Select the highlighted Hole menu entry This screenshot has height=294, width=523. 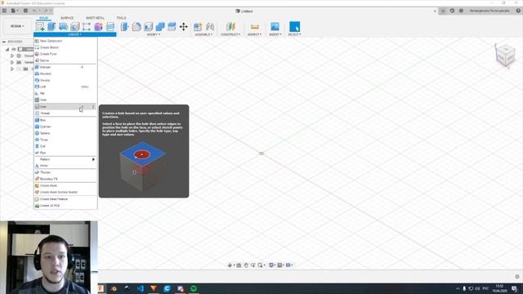[x=65, y=107]
